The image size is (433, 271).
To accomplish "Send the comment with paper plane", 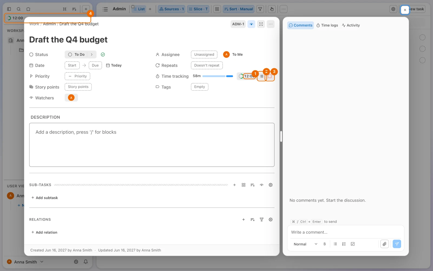I will tap(397, 244).
